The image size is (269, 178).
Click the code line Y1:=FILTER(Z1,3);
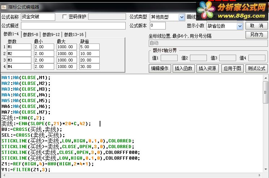coord(26,170)
